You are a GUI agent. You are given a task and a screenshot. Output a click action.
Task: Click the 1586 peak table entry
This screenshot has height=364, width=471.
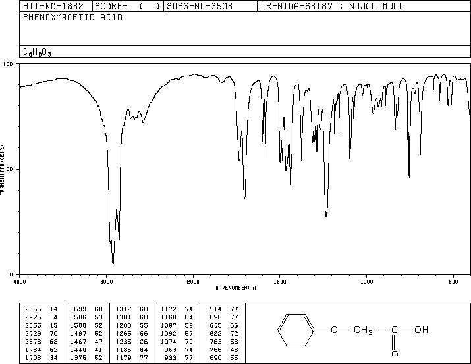[x=86, y=317]
